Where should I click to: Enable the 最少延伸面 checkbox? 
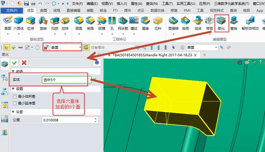tap(15, 103)
